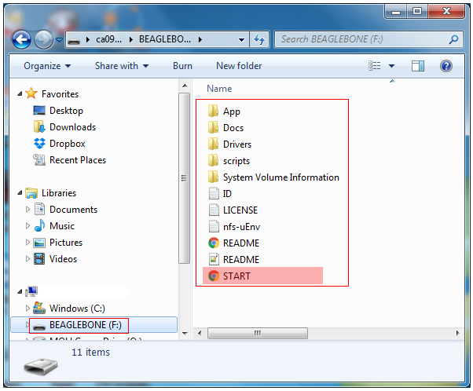Screen dimensions: 473x391
Task: Open Downloads in Favorites
Action: click(x=73, y=127)
